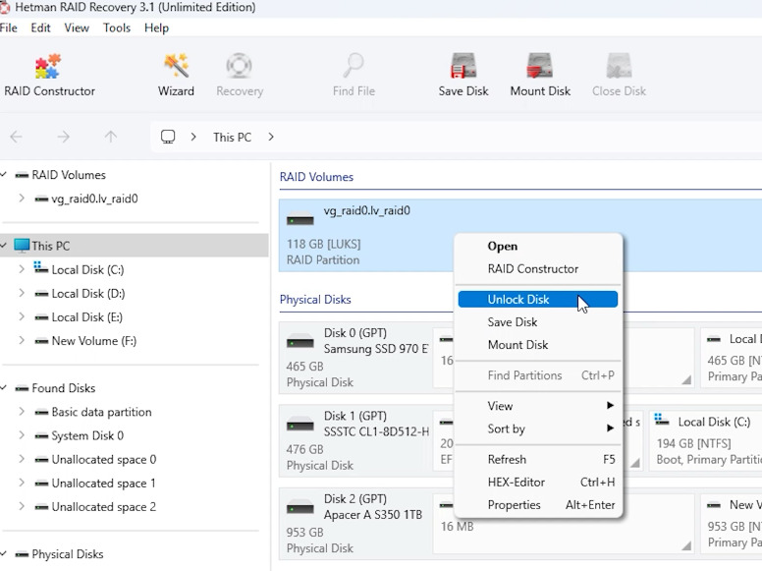Open the File menu
The width and height of the screenshot is (762, 571).
(8, 28)
